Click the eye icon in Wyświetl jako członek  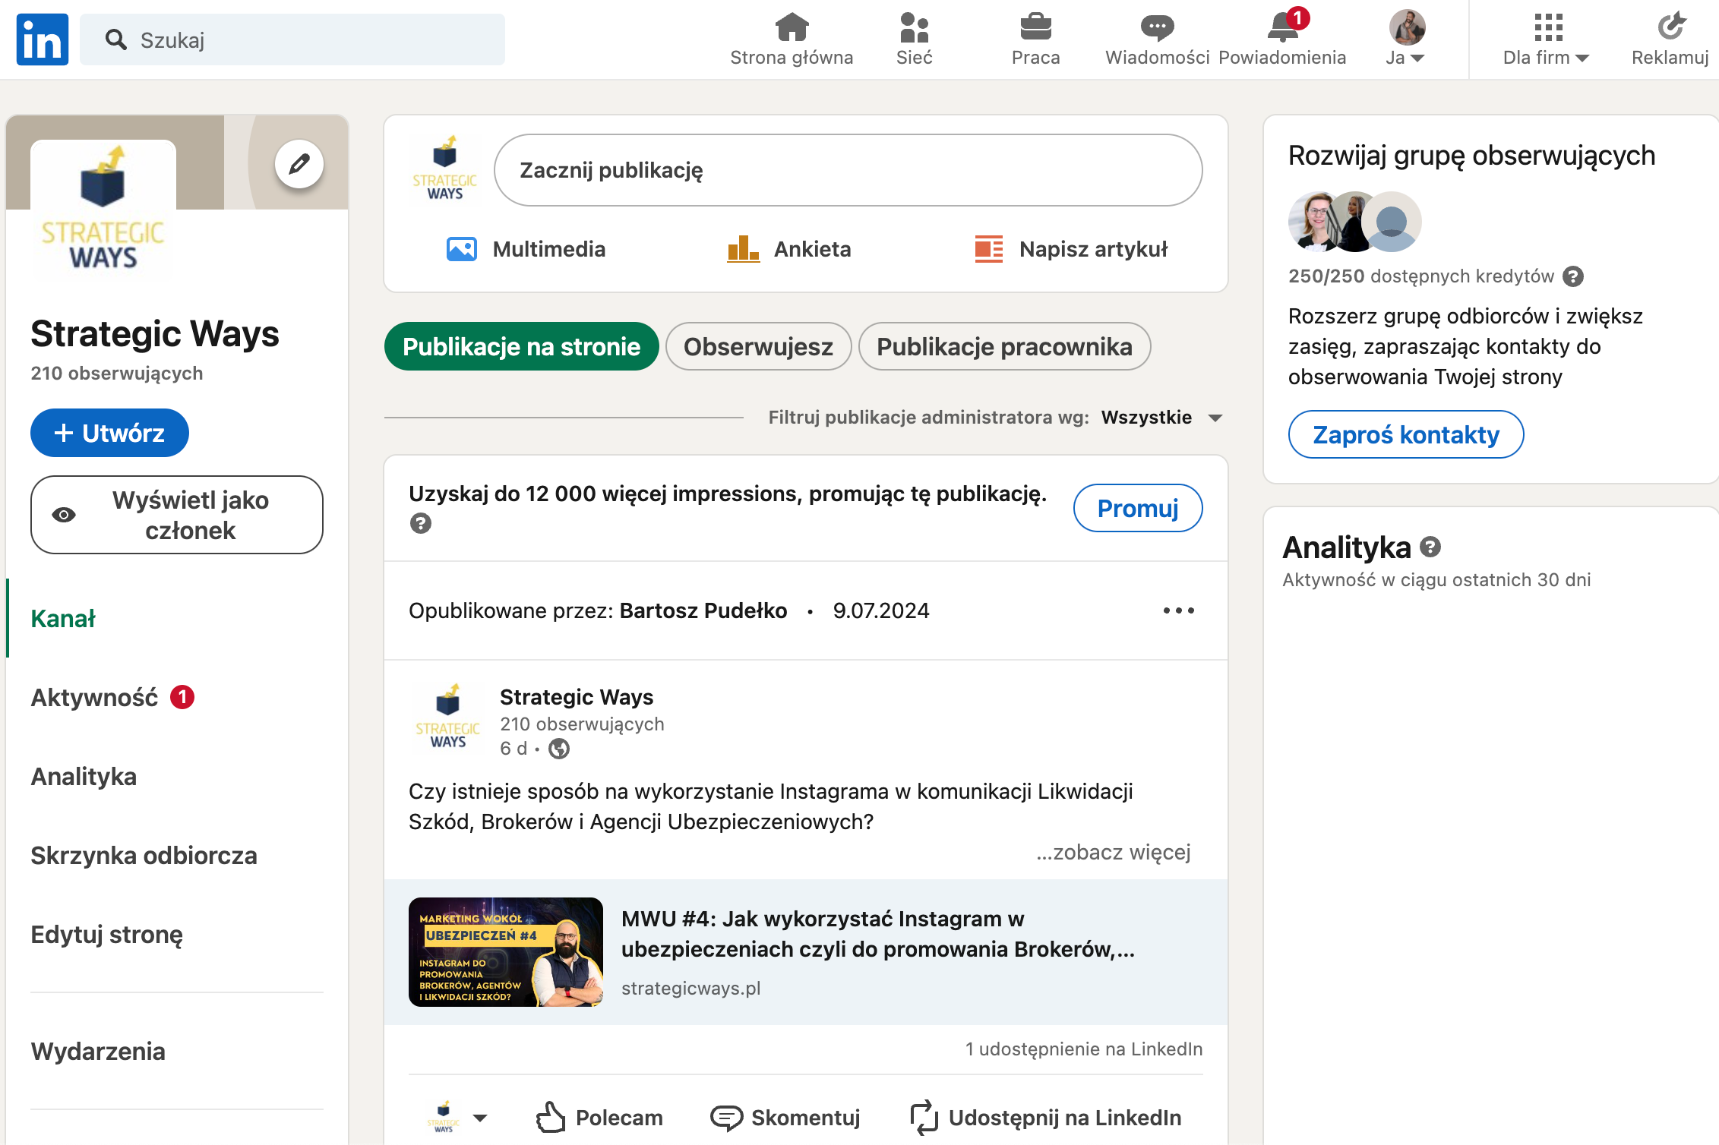[64, 515]
